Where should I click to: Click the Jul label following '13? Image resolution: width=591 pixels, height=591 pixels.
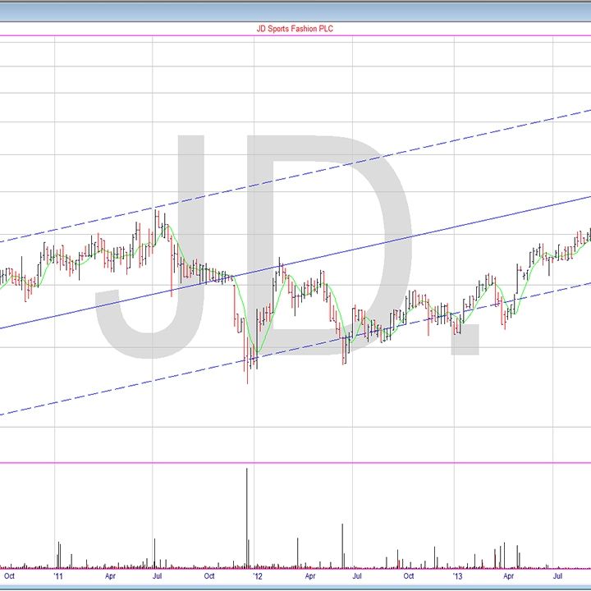pos(557,577)
